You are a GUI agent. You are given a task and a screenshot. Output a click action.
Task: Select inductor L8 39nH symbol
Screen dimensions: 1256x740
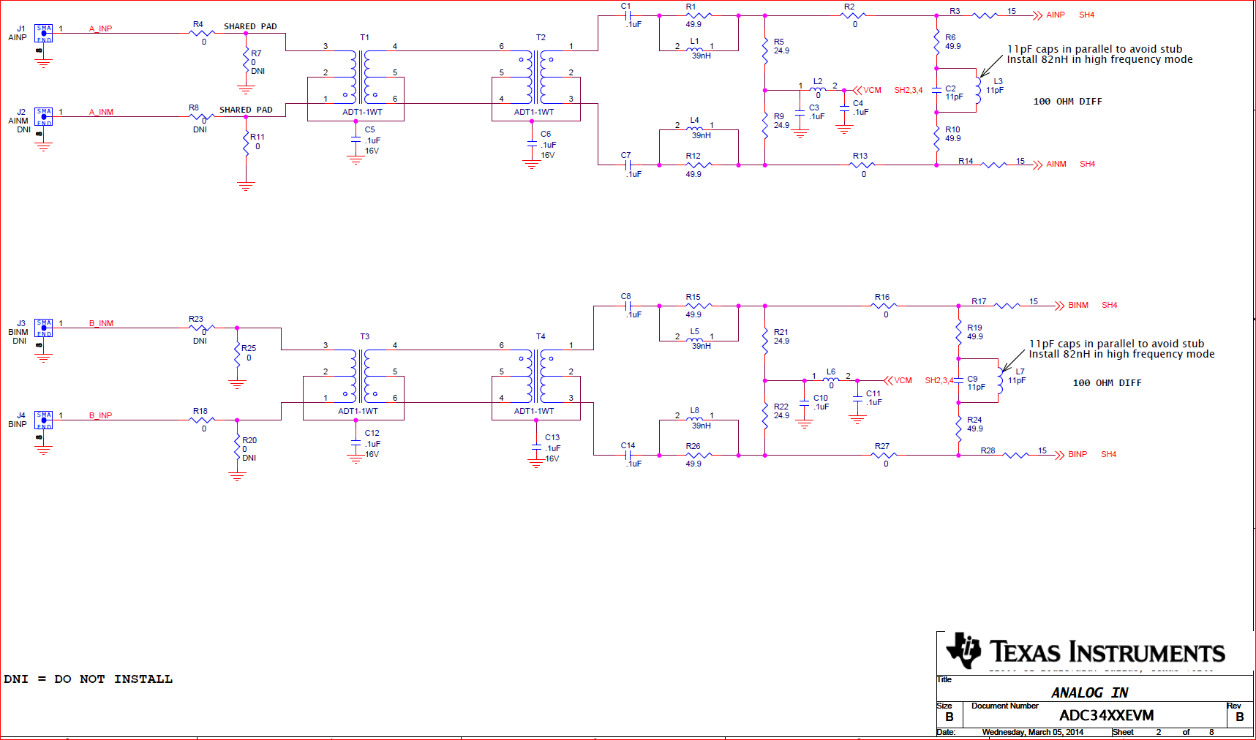(x=695, y=420)
